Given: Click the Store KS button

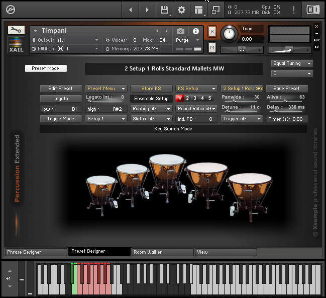Looking at the screenshot, I should 151,89.
